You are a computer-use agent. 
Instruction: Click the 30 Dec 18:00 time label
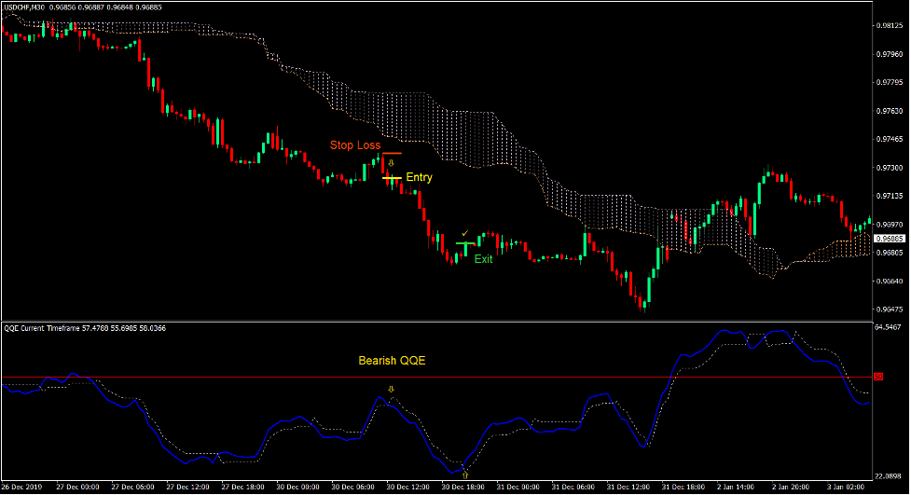(463, 487)
